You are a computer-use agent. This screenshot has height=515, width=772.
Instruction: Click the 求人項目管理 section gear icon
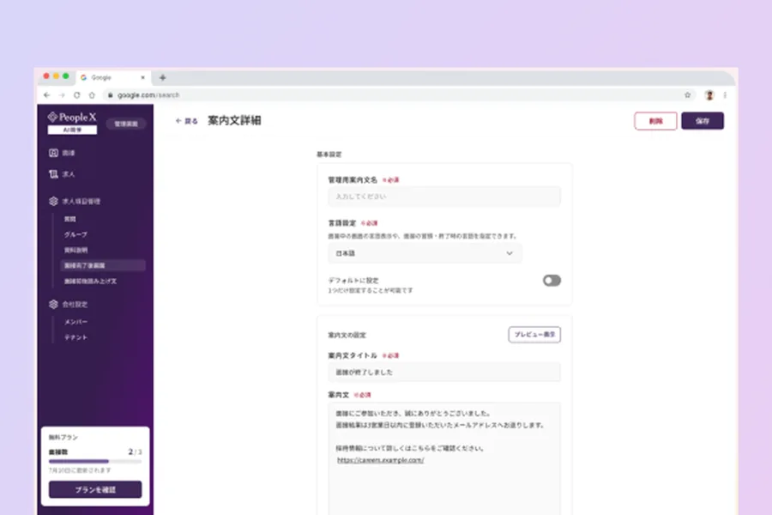[x=53, y=201]
